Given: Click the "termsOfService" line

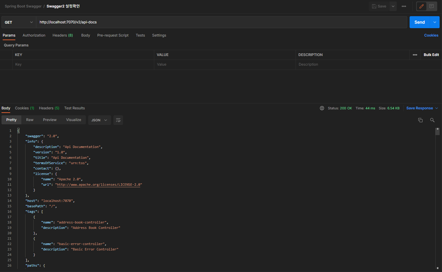Looking at the screenshot, I should (x=61, y=163).
